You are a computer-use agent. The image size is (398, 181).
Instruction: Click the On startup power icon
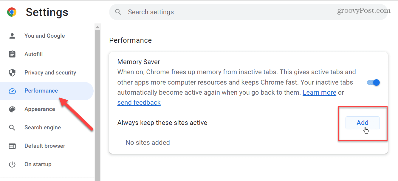pyautogui.click(x=12, y=164)
